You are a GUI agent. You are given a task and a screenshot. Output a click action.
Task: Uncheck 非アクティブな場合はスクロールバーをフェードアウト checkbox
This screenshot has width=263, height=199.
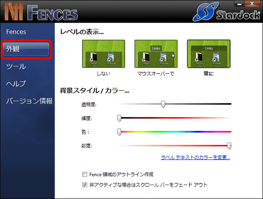[x=85, y=185]
